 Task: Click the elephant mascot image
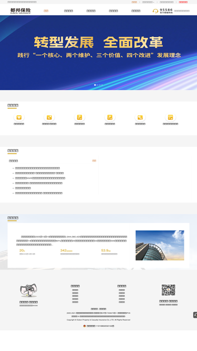click(x=28, y=290)
